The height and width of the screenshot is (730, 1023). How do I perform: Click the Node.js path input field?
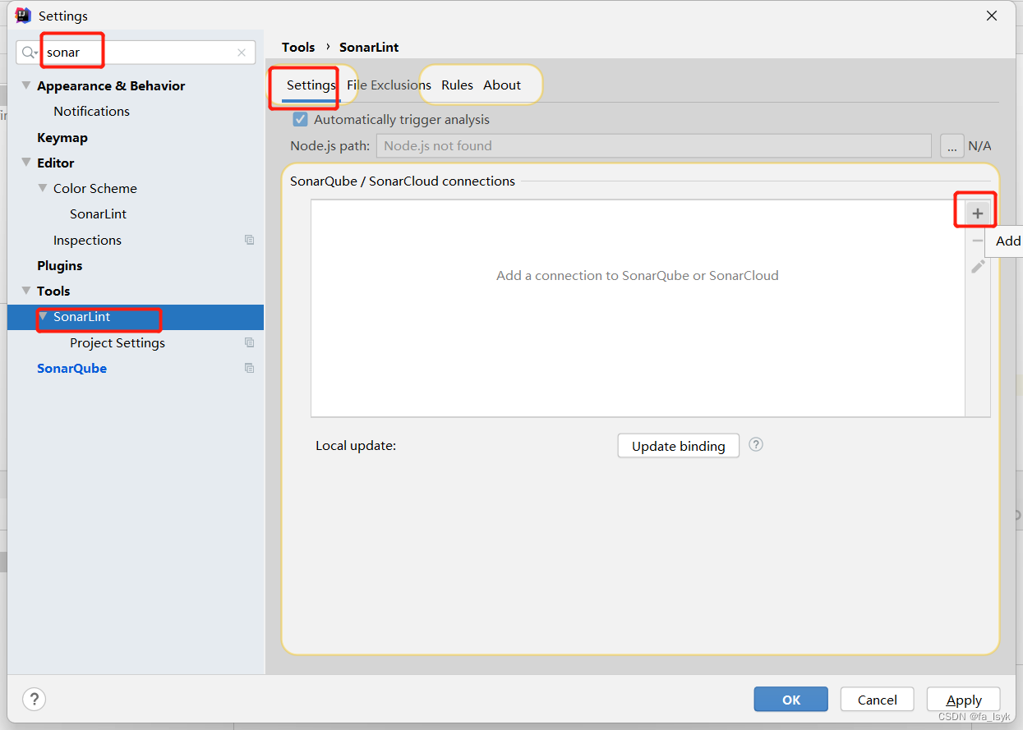(x=654, y=146)
